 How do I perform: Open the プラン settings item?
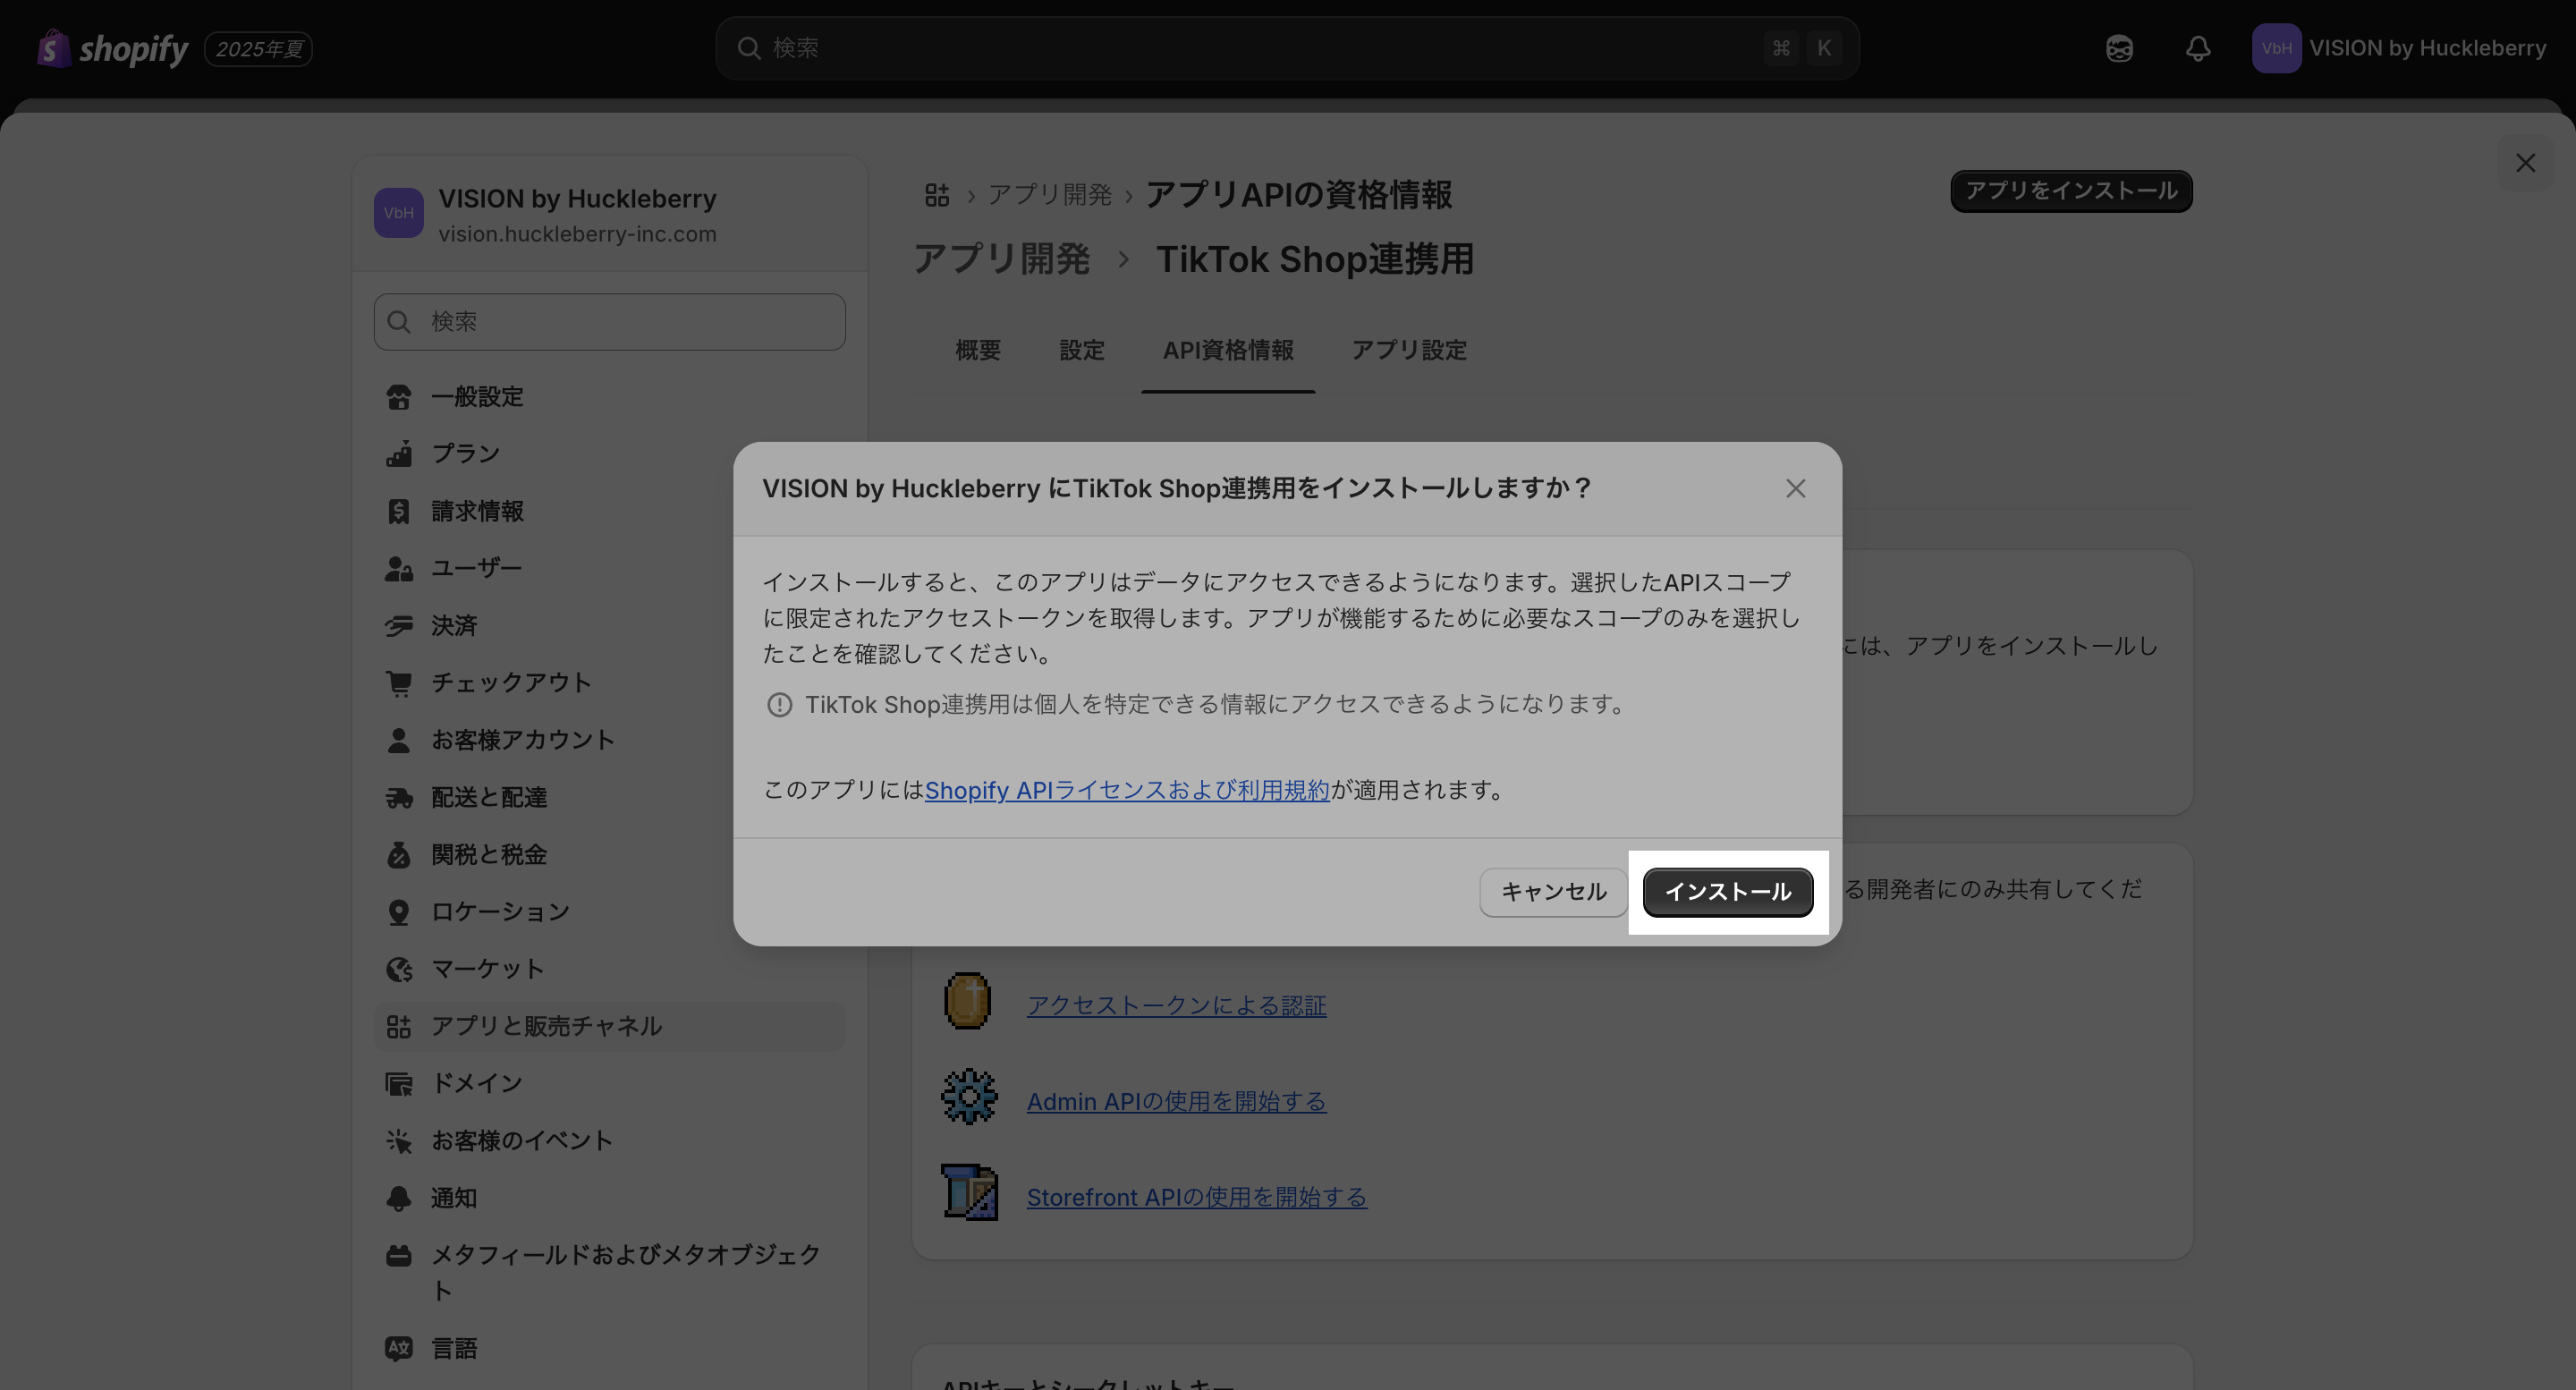(x=609, y=453)
